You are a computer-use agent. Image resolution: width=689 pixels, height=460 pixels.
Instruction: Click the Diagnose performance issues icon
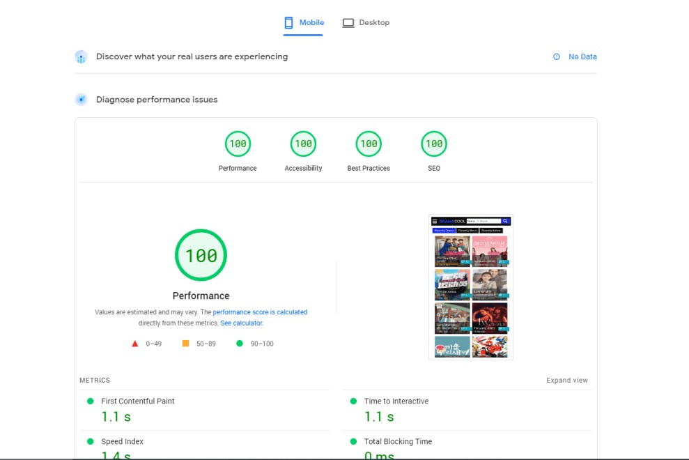point(81,100)
